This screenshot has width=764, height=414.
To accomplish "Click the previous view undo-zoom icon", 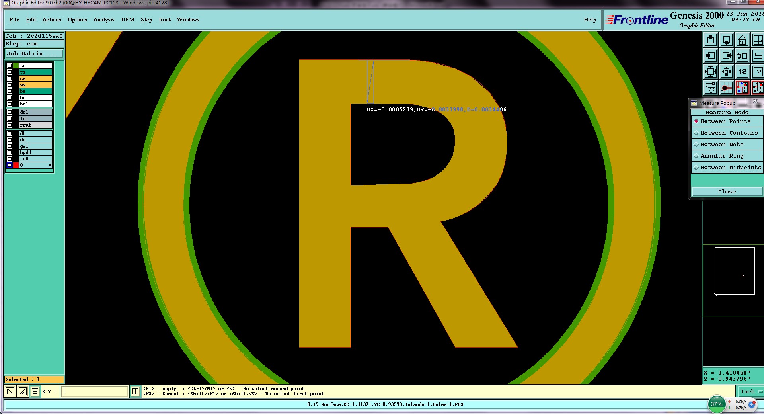I will (x=743, y=56).
